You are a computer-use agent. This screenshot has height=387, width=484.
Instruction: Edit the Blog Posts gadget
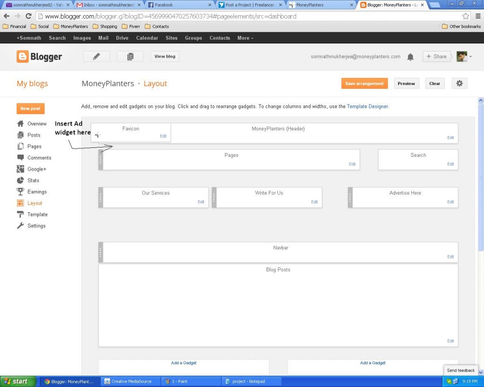(x=450, y=341)
